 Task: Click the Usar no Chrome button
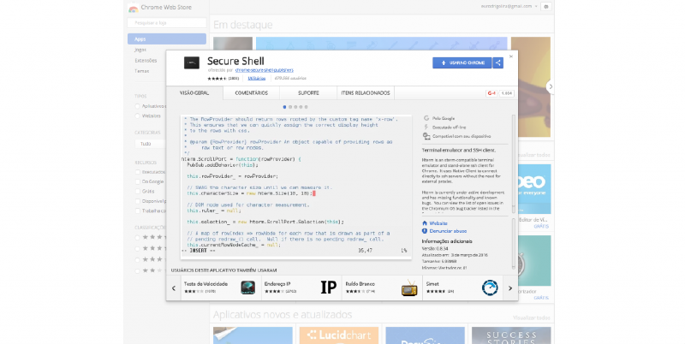click(x=462, y=62)
